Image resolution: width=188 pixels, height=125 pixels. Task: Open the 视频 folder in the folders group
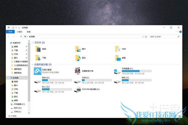coord(40,49)
